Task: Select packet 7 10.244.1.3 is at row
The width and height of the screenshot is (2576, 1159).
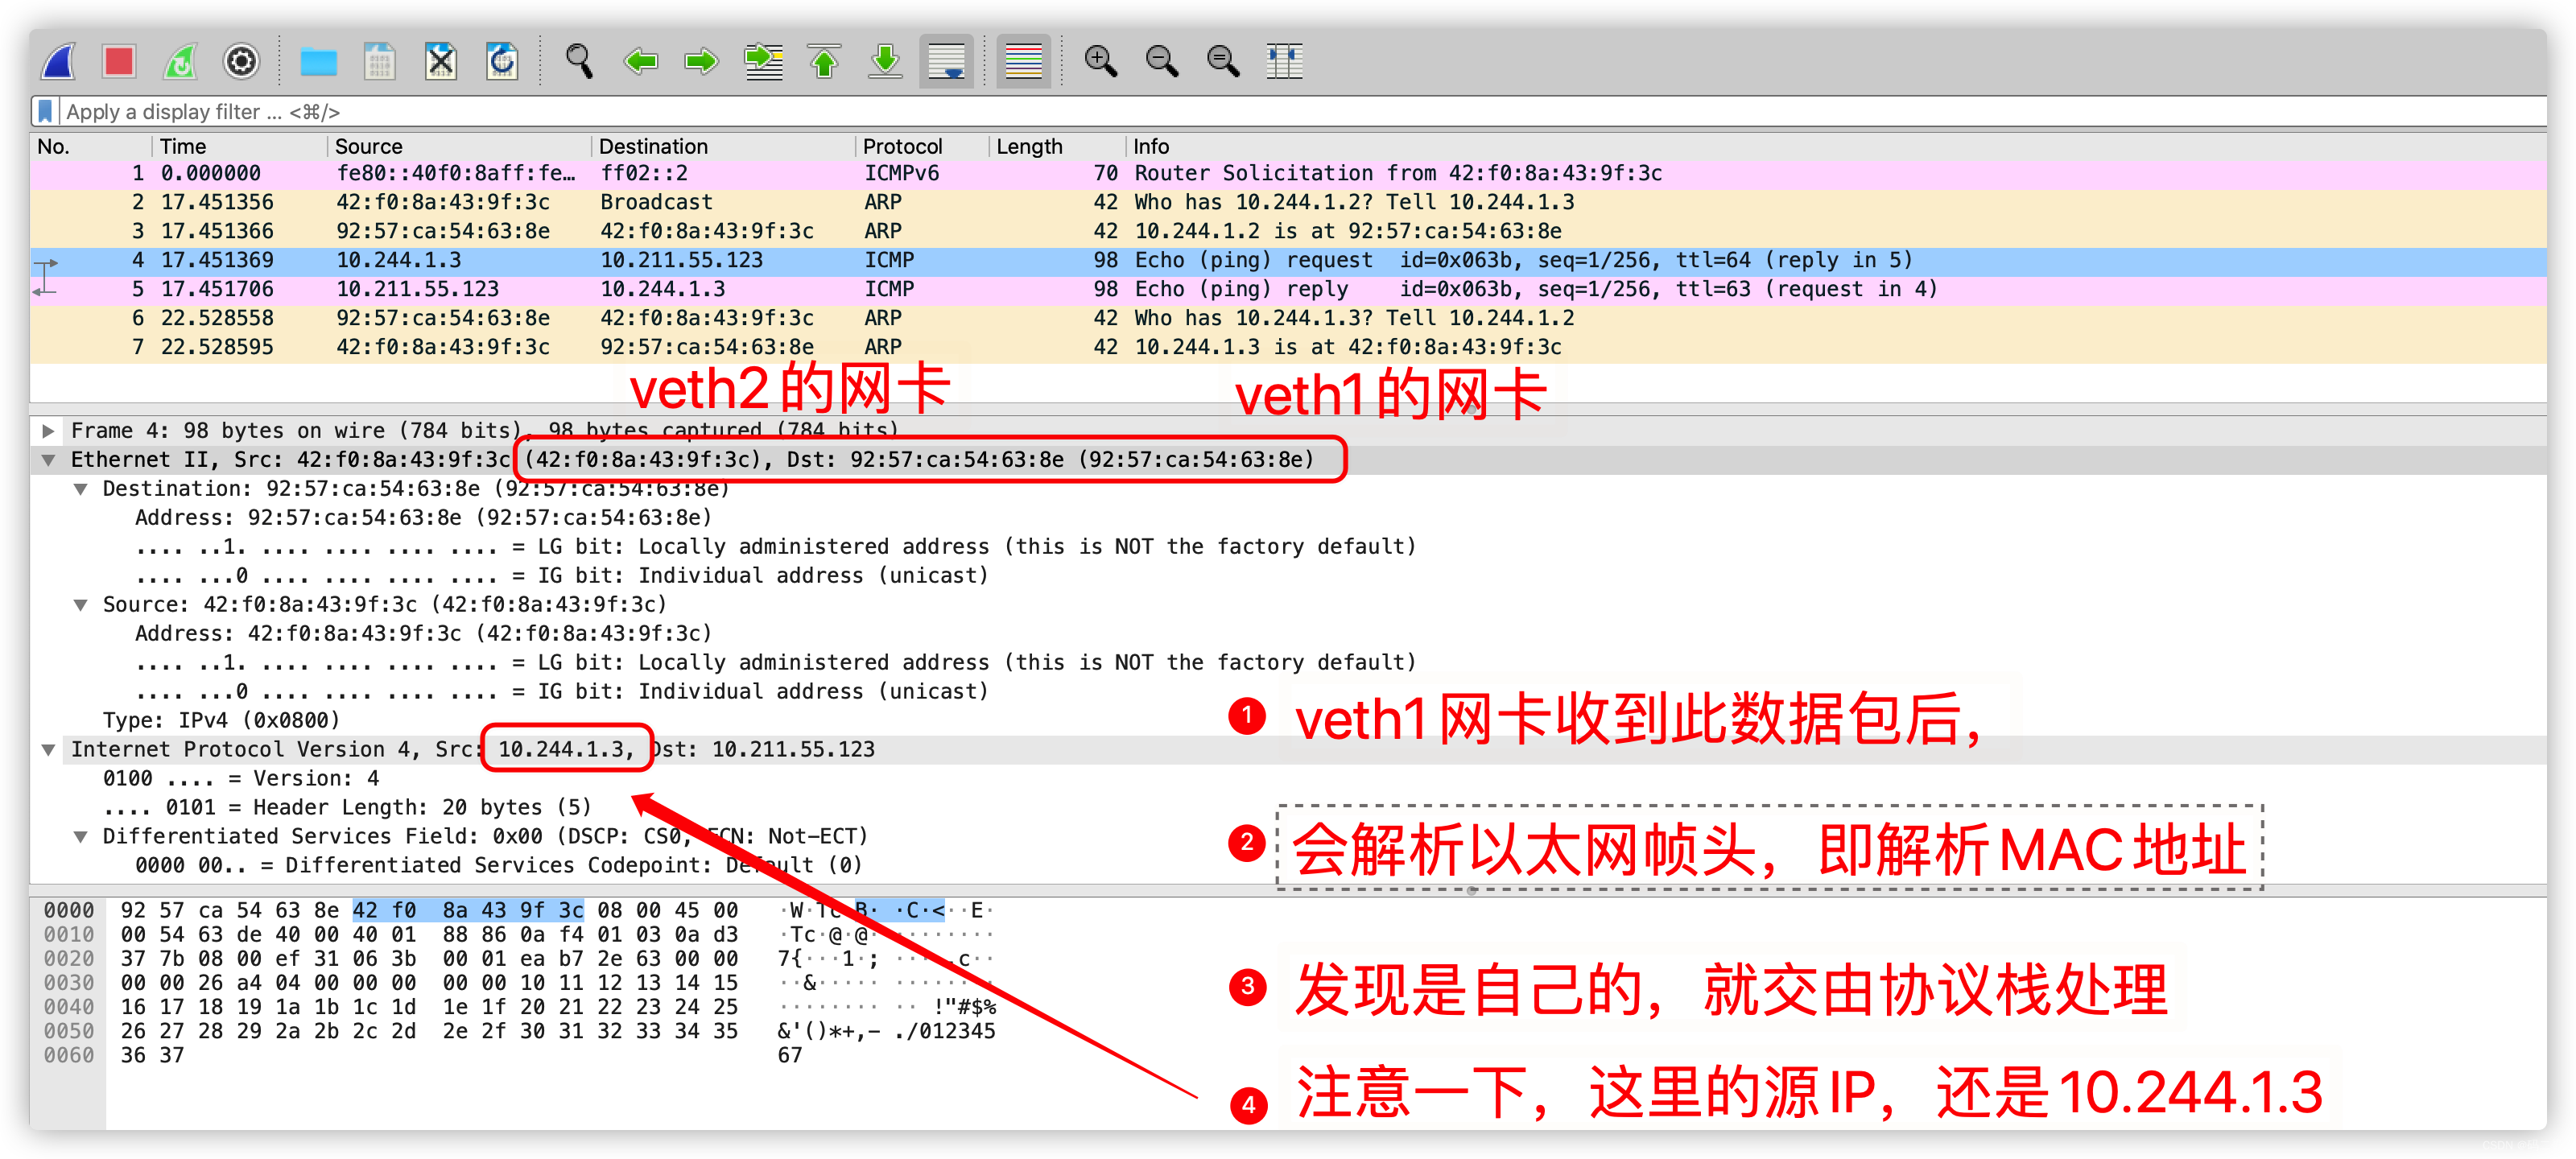Action: (x=1288, y=347)
